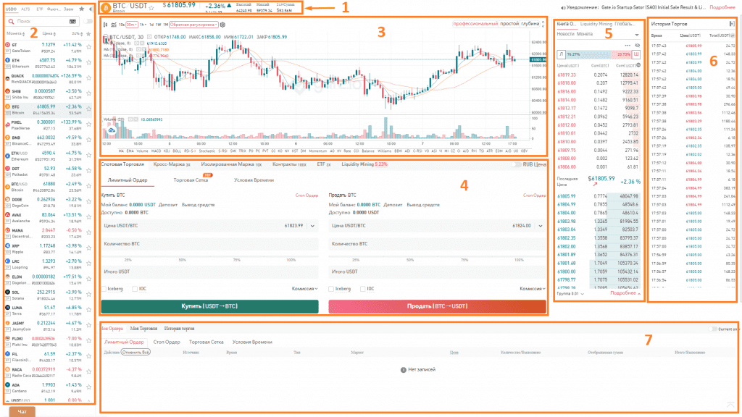Click Количество BTC field in buy form
This screenshot has height=417, width=742.
209,244
